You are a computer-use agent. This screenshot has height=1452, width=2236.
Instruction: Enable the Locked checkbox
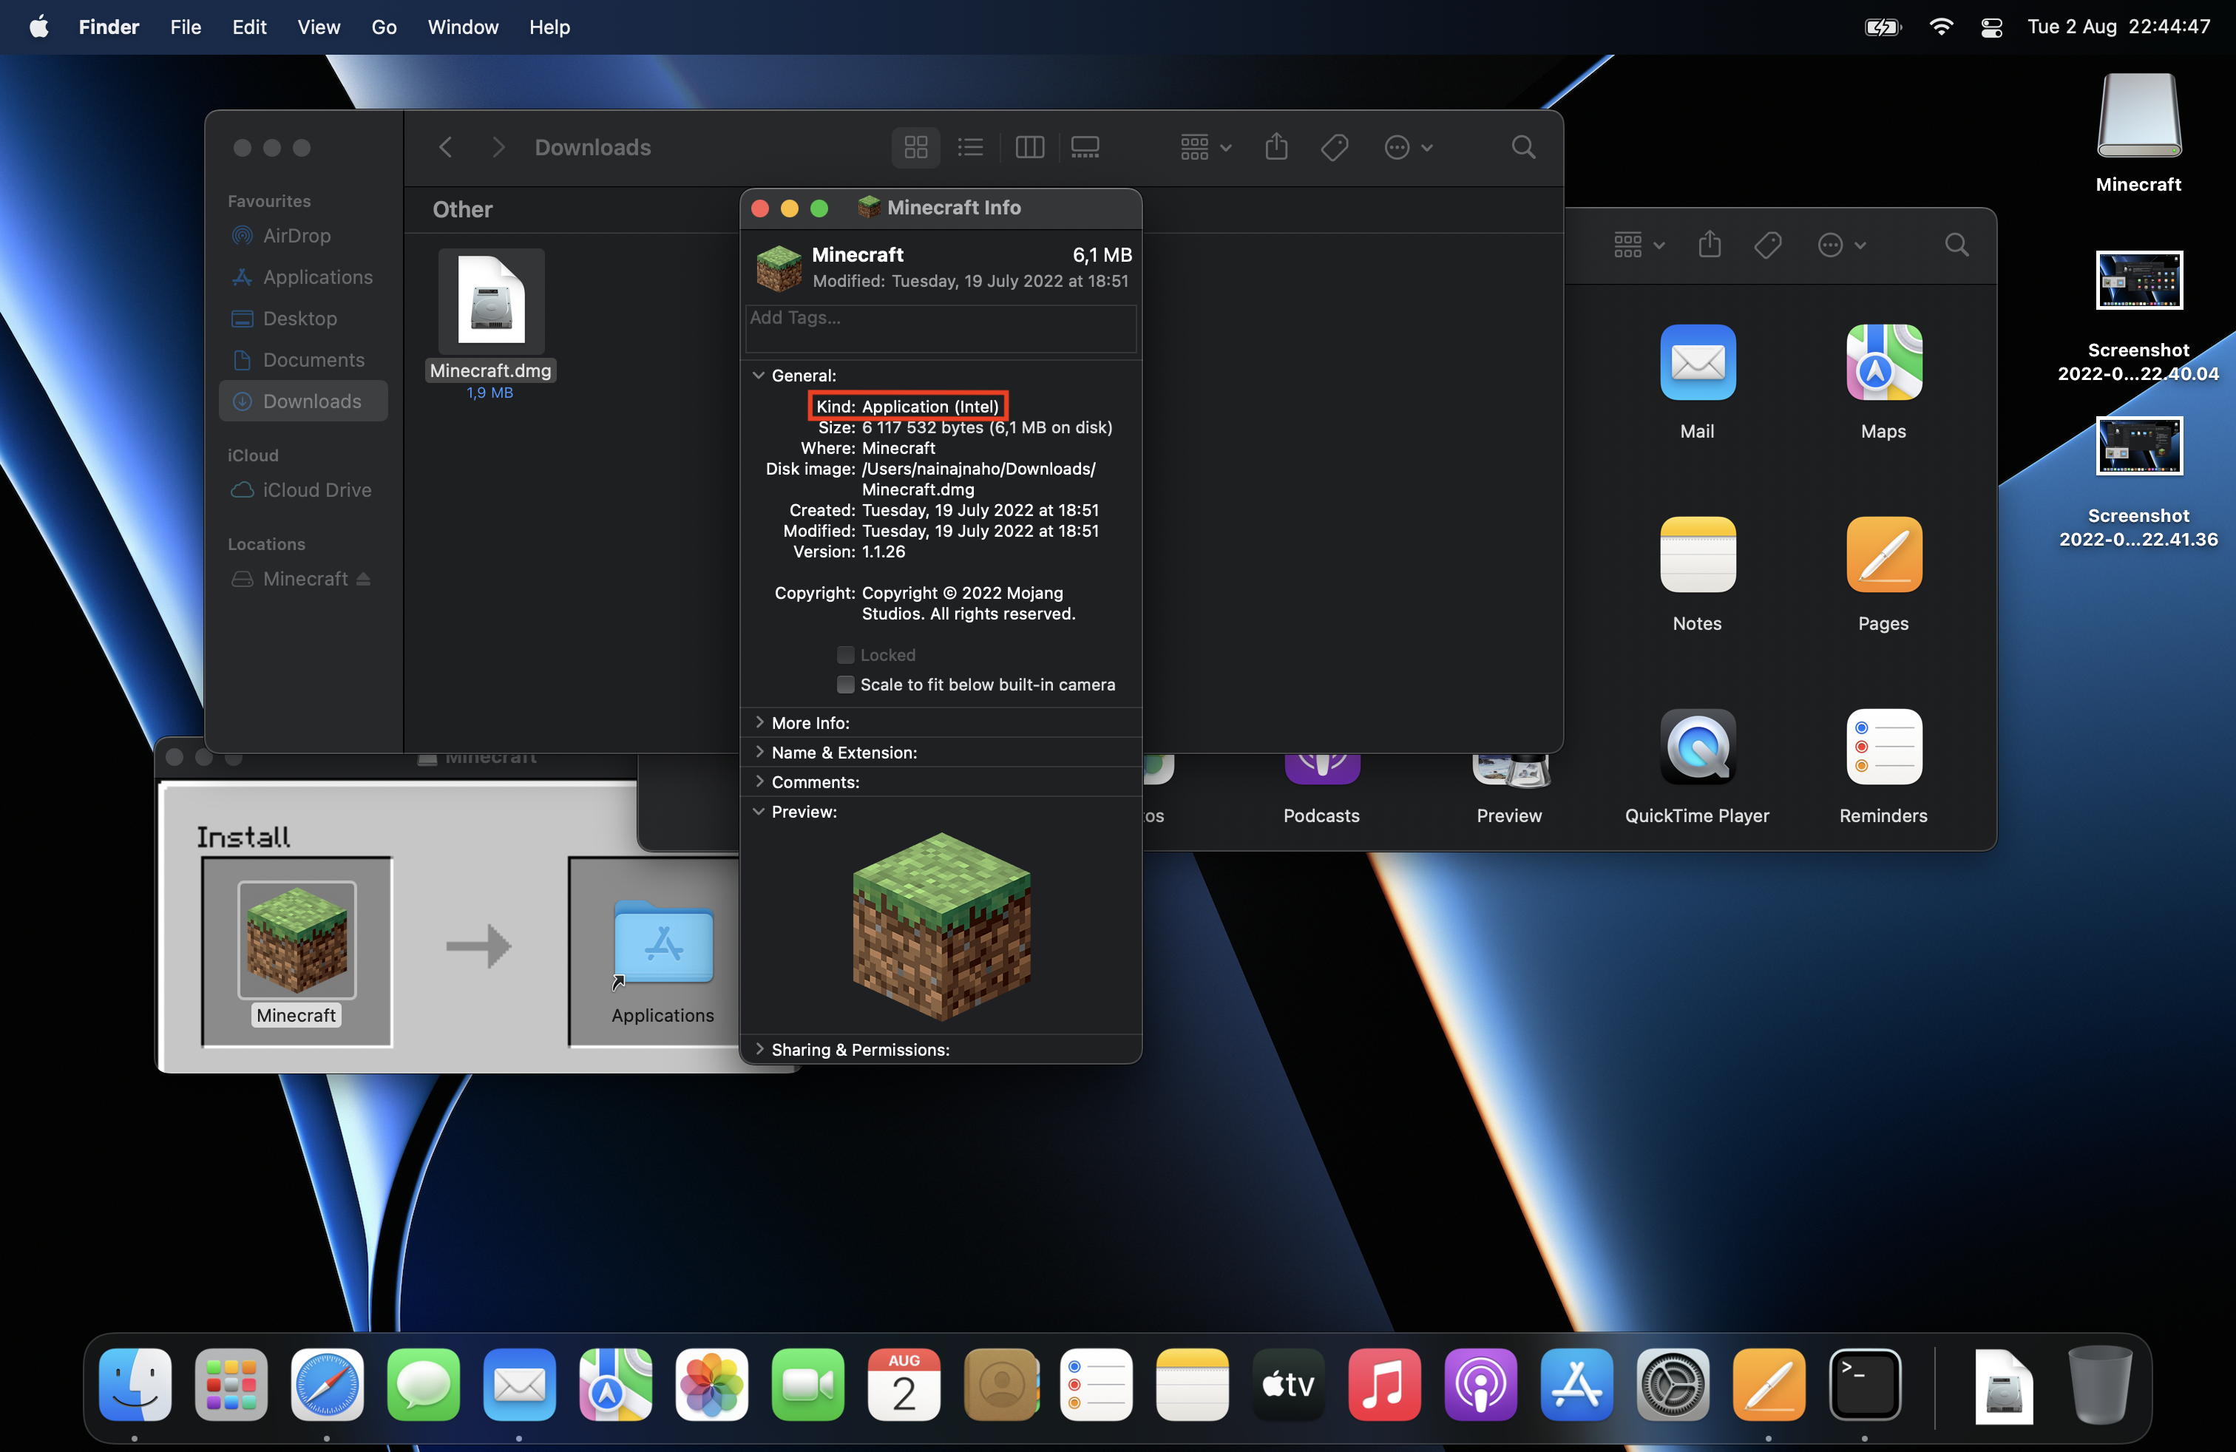846,654
